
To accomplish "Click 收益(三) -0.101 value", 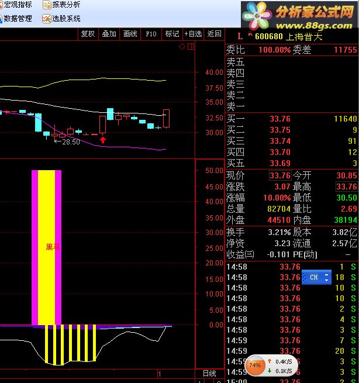I will click(x=278, y=254).
